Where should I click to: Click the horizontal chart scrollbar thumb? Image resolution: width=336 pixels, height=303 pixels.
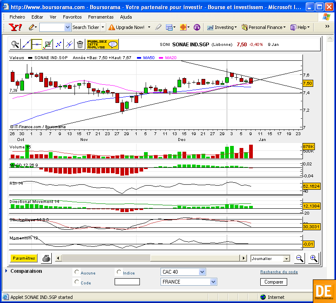point(106,258)
